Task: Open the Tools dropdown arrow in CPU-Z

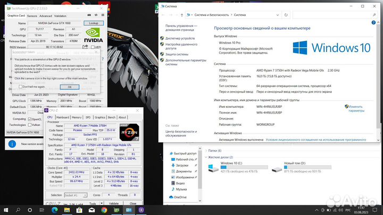Action: coord(102,203)
